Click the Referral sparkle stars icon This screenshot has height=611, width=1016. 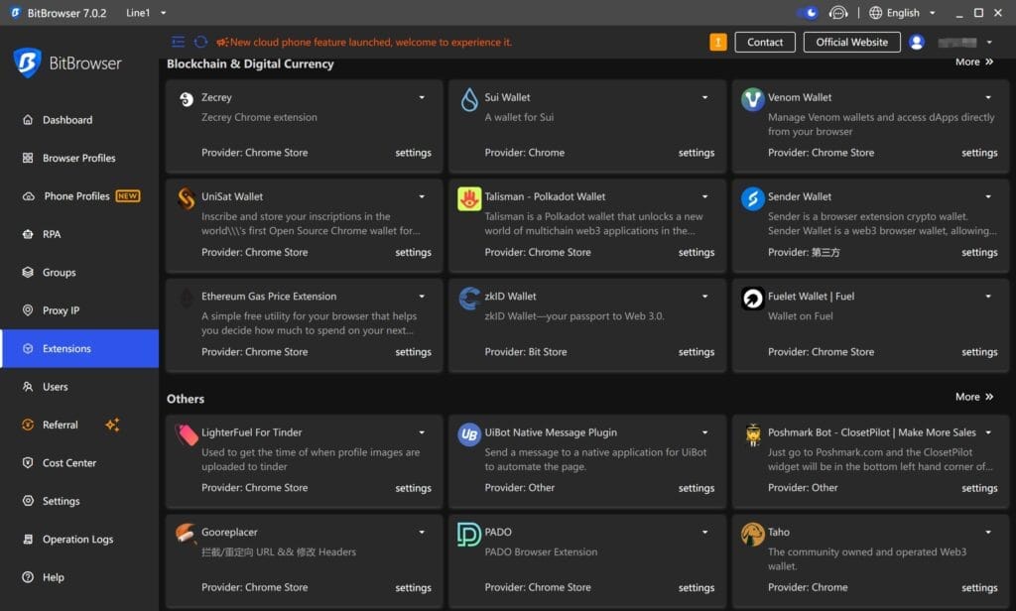tap(112, 426)
